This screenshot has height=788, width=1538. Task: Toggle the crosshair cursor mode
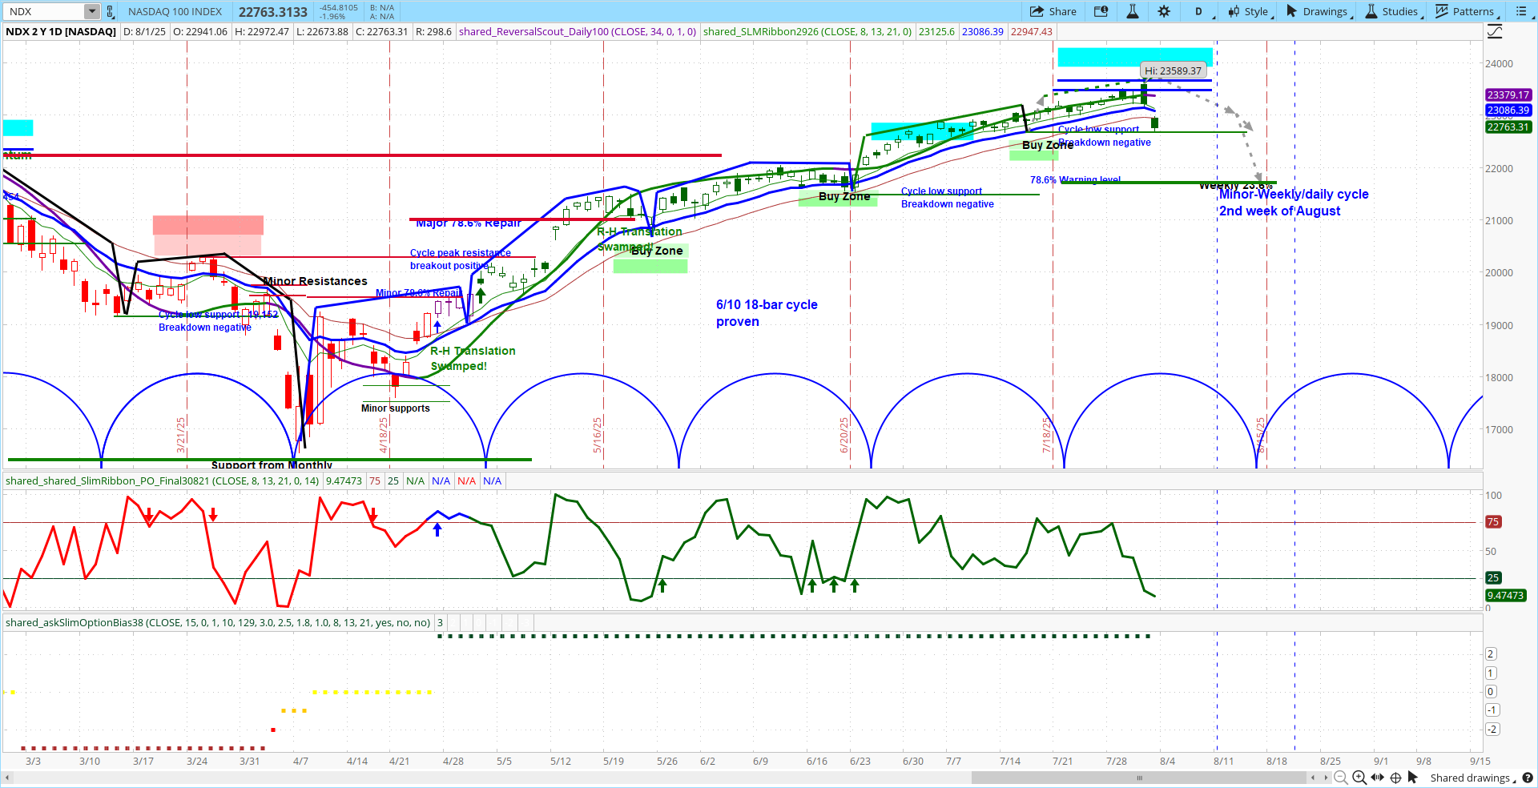(1395, 778)
